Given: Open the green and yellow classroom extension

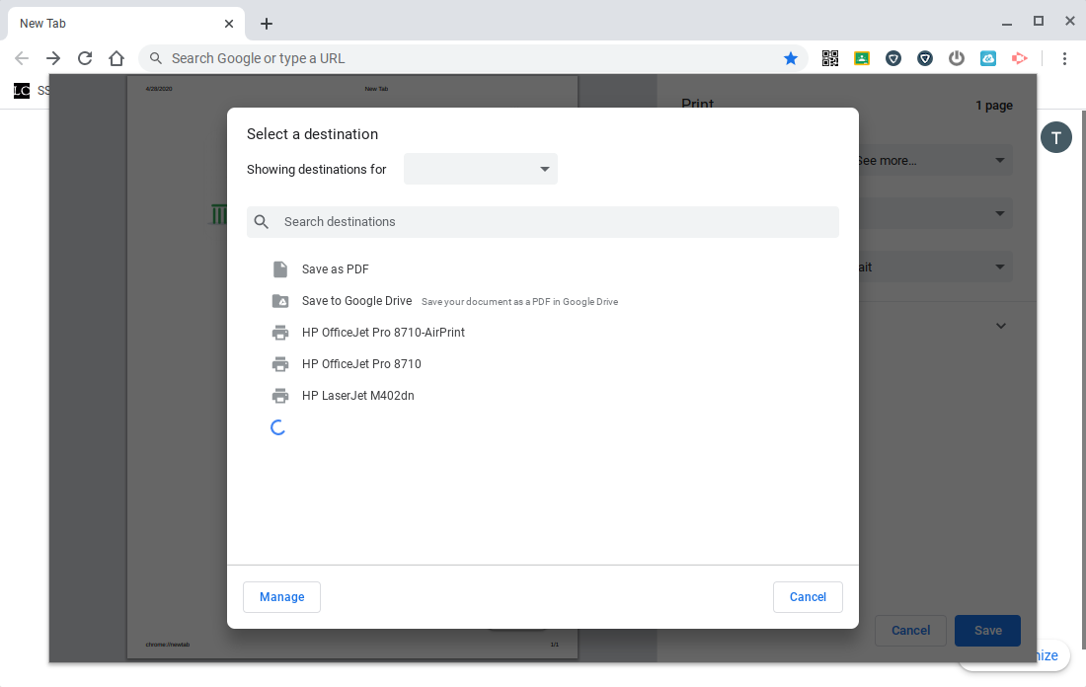Looking at the screenshot, I should [x=862, y=58].
